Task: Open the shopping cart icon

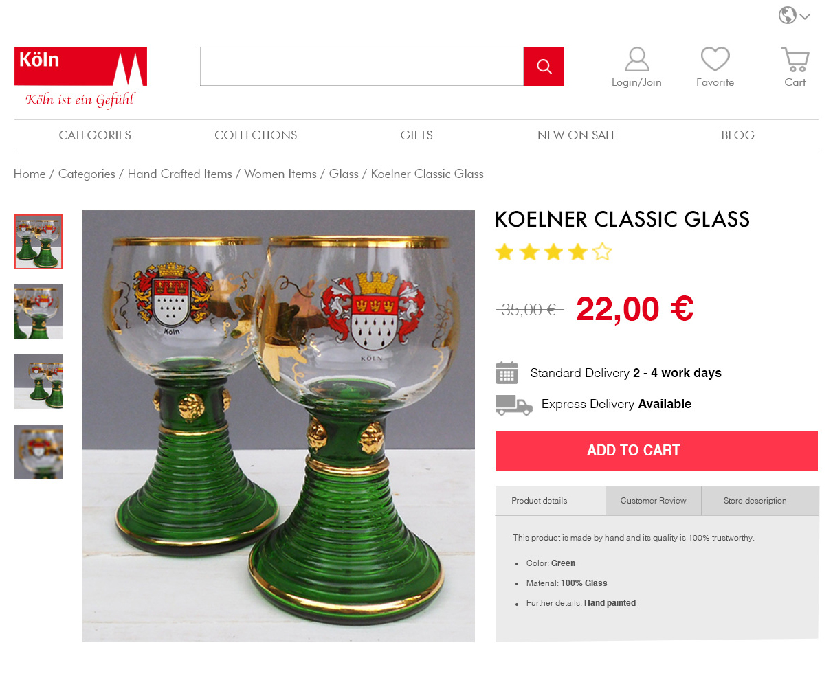Action: [x=795, y=59]
